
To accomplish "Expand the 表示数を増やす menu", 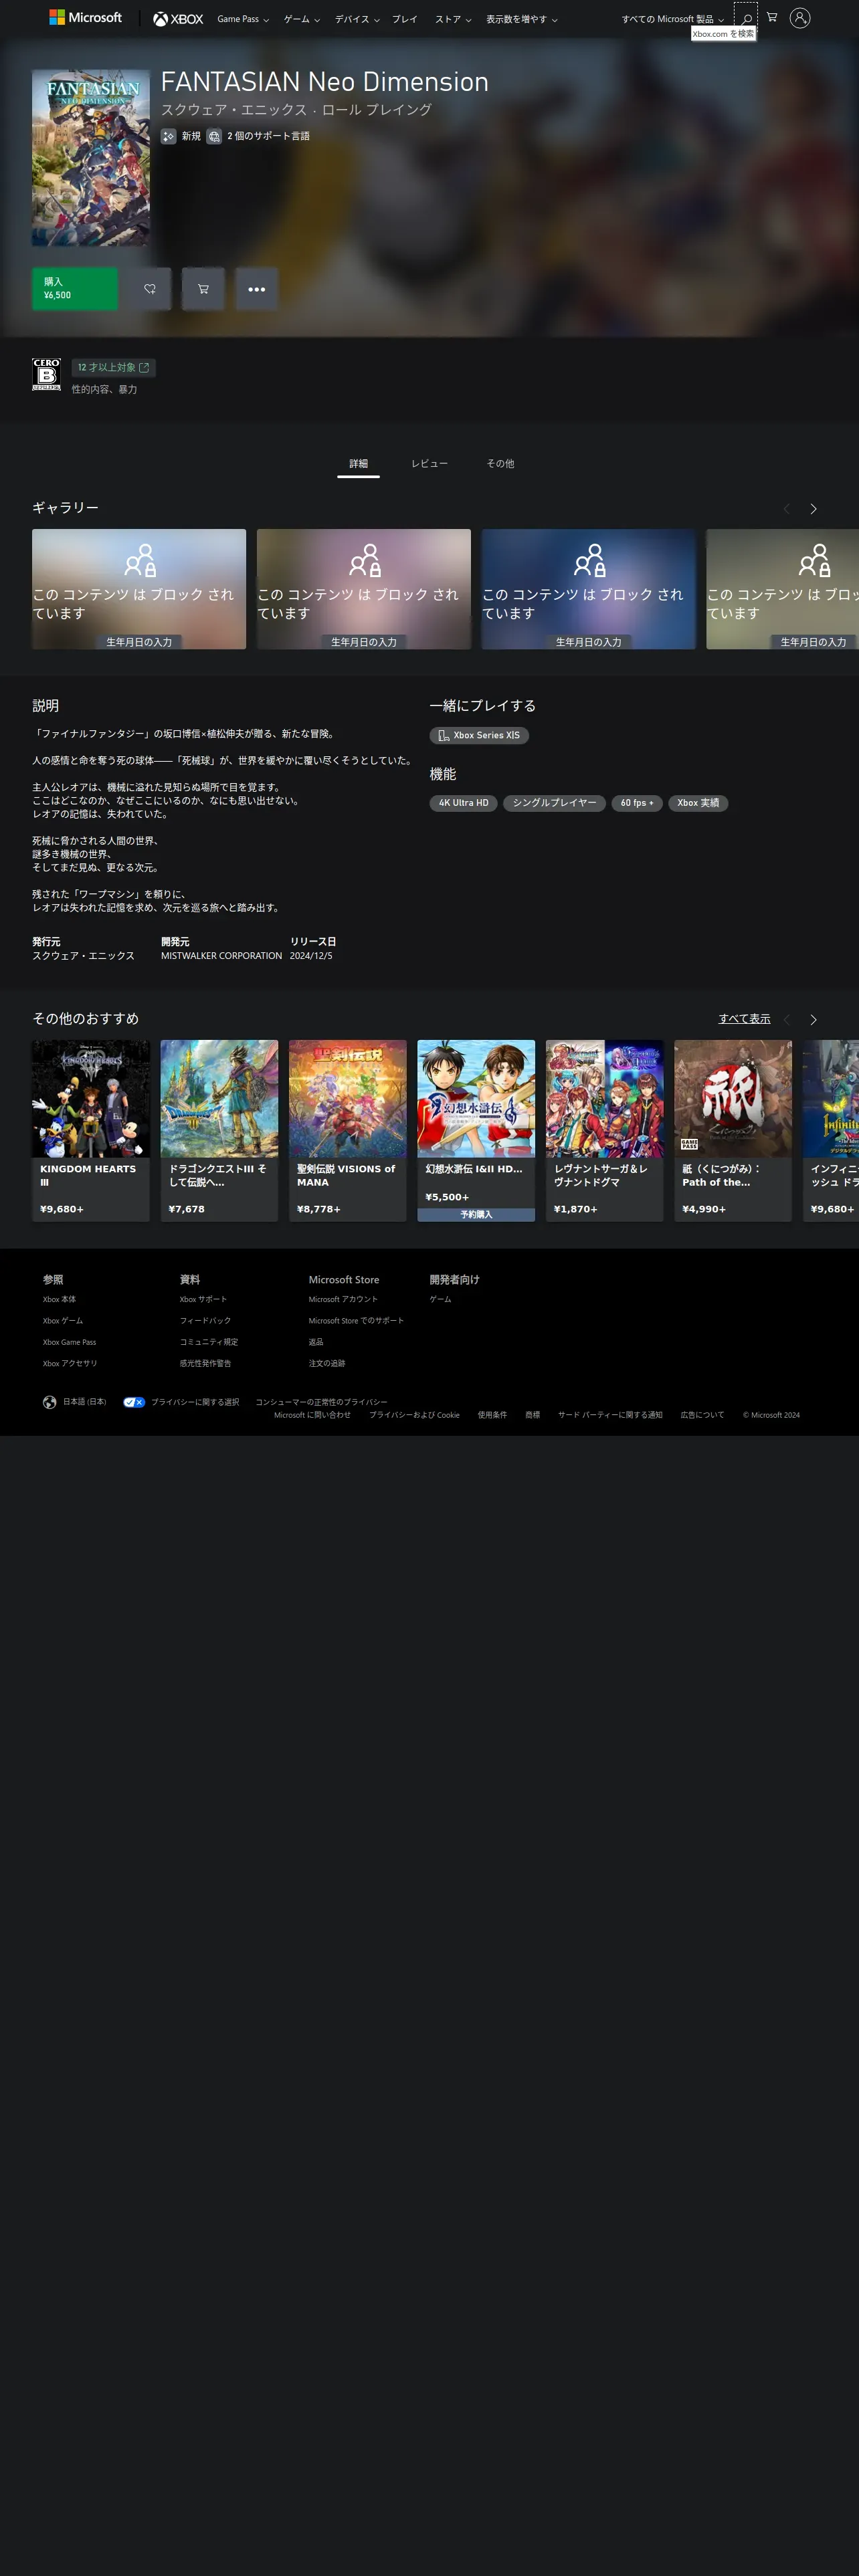I will click(x=522, y=19).
